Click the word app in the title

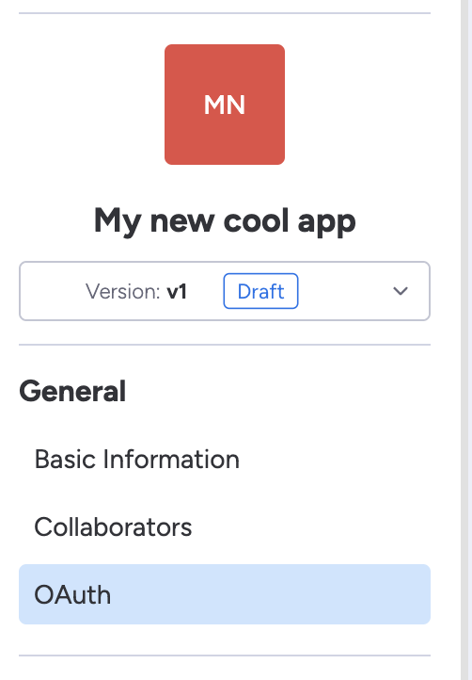pos(326,223)
